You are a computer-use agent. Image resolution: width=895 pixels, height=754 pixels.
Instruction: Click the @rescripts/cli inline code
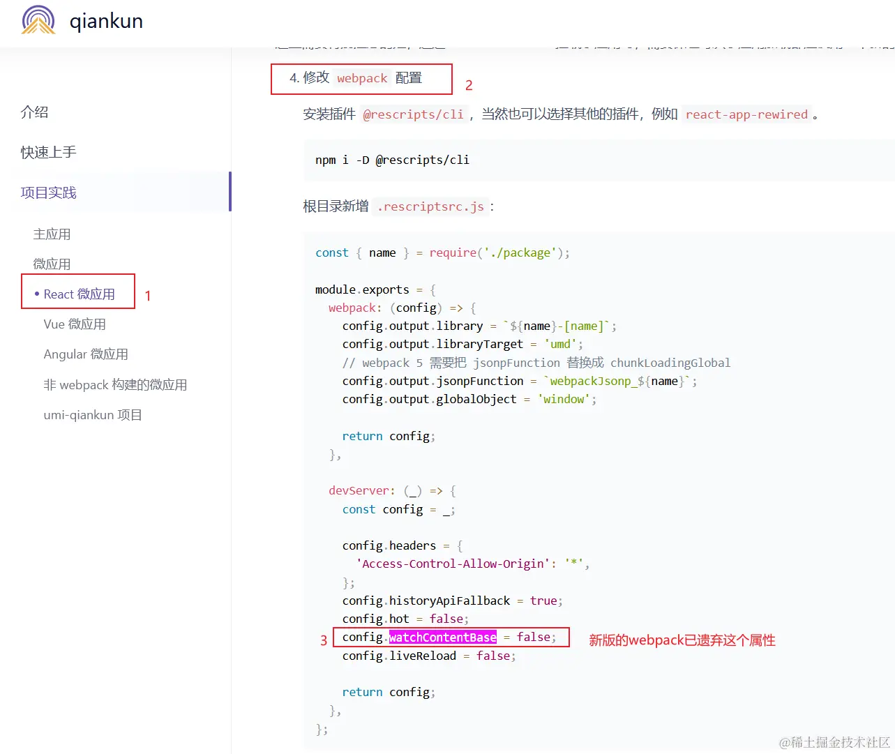[413, 114]
